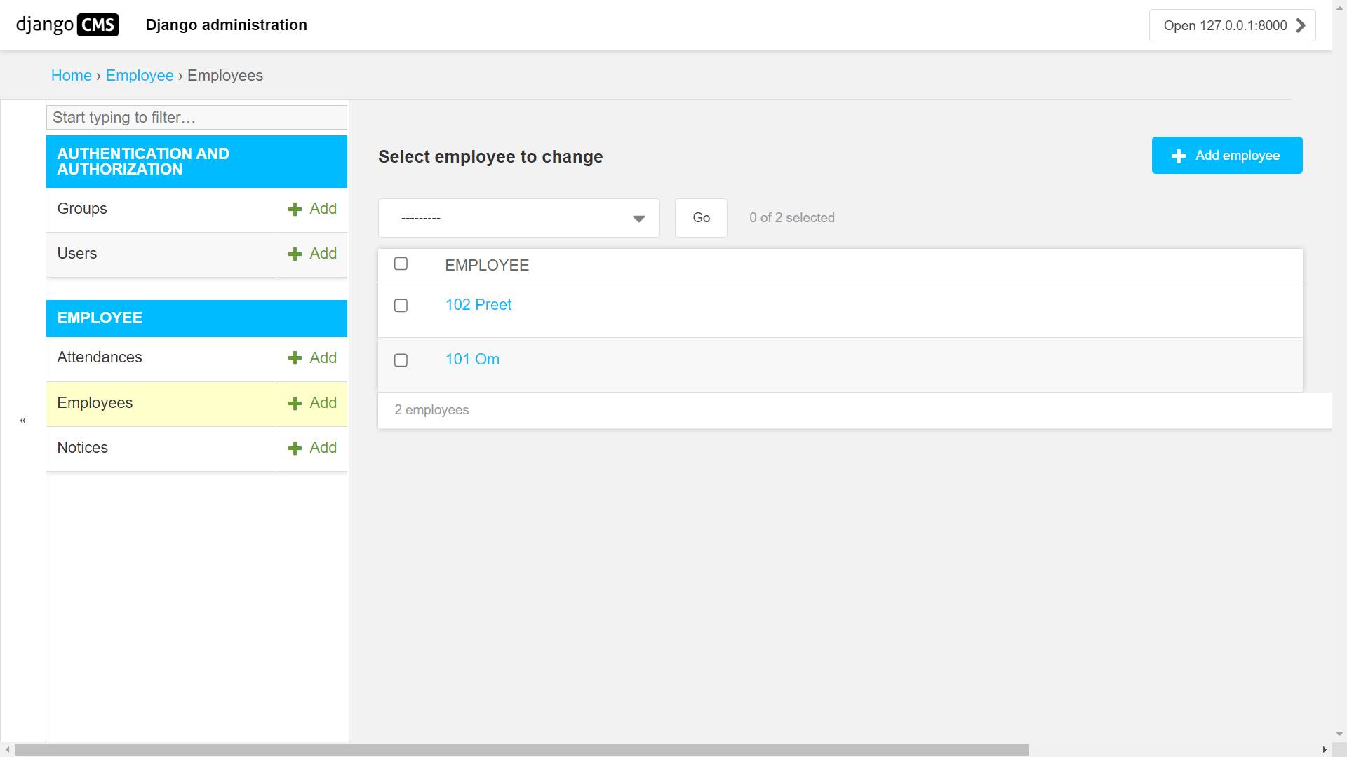Screen dimensions: 1347x757
Task: Click the plus icon inside Add employee button
Action: tap(1178, 156)
